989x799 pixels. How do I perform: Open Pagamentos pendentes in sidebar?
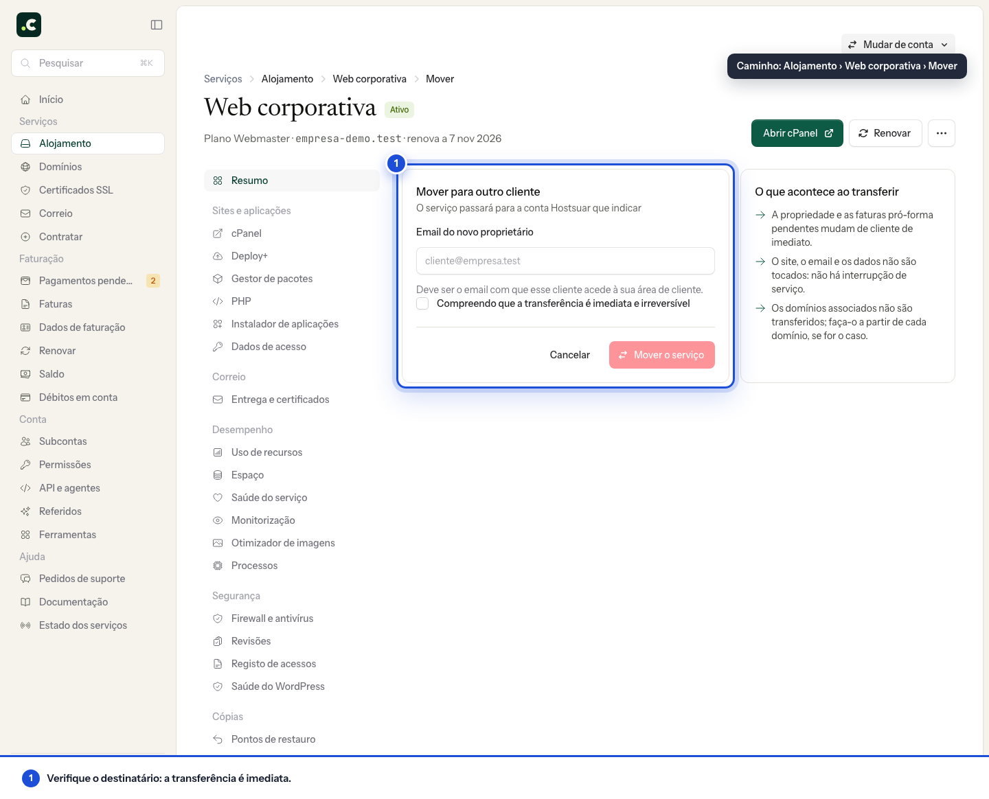pyautogui.click(x=88, y=281)
